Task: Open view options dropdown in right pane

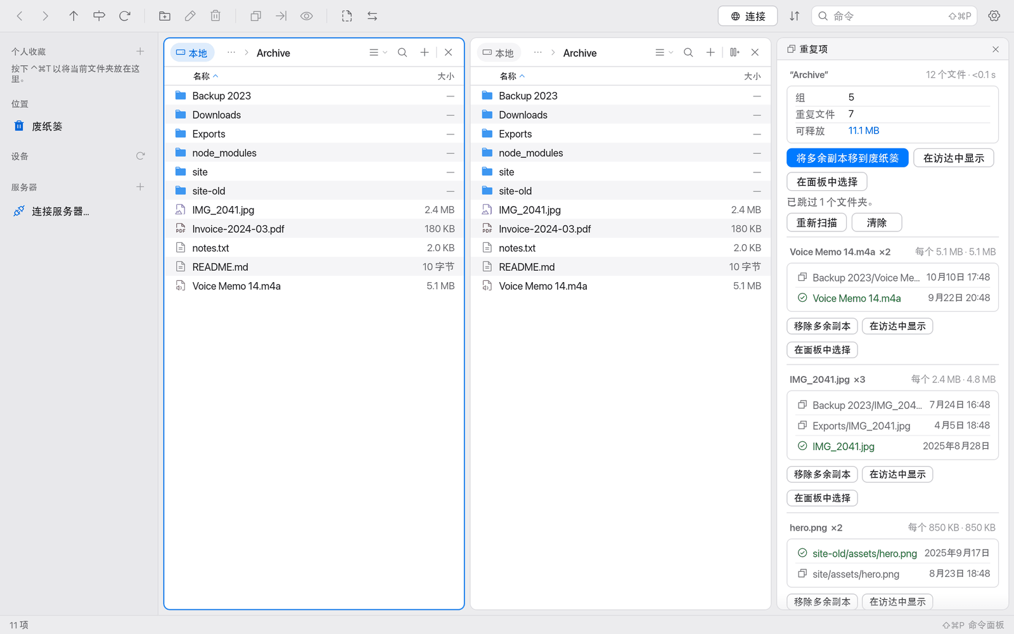Action: point(664,53)
